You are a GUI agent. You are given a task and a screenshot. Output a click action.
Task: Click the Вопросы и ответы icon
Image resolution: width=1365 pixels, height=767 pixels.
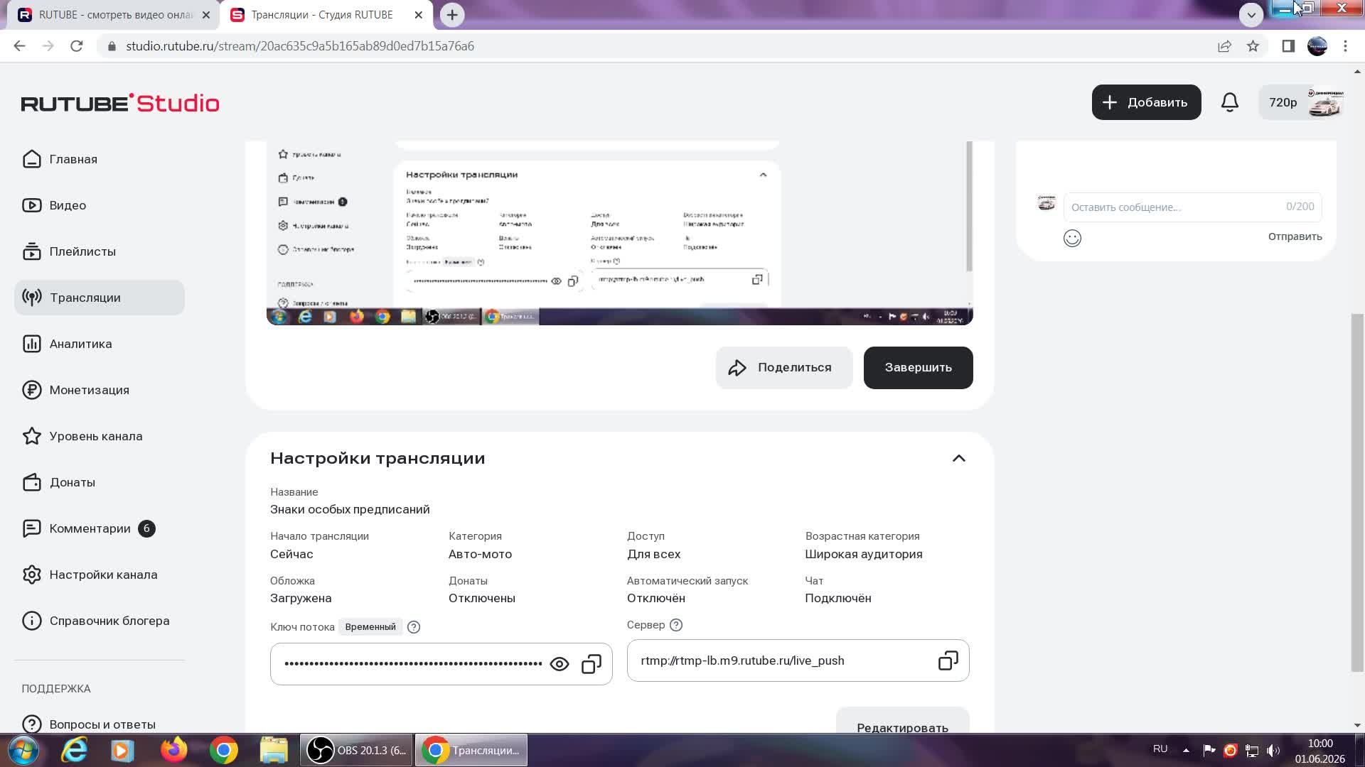point(31,724)
